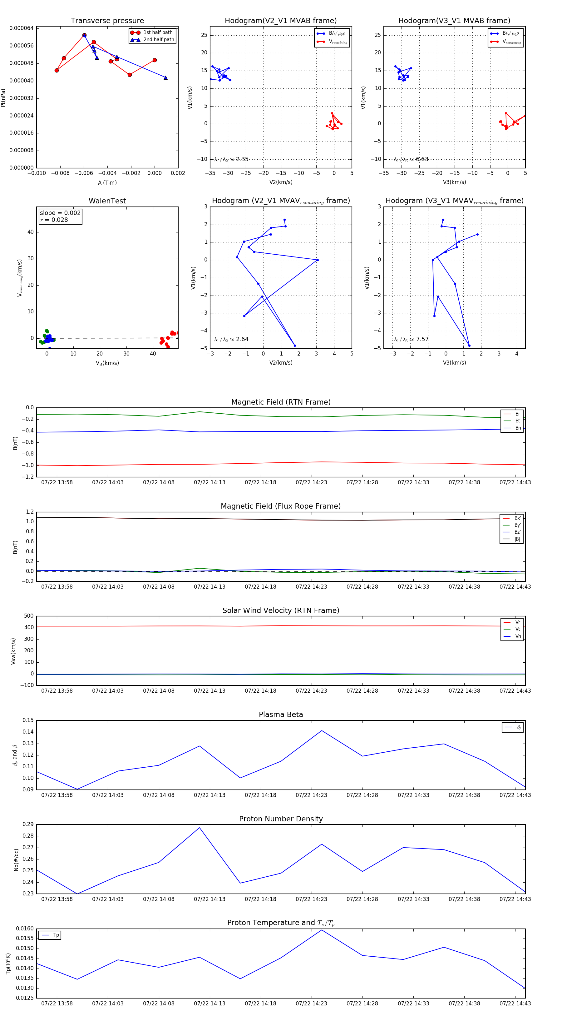The width and height of the screenshot is (562, 1031).
Task: Click the 'Magnetic Field (Flux Rope Frame)' title
Action: click(281, 506)
